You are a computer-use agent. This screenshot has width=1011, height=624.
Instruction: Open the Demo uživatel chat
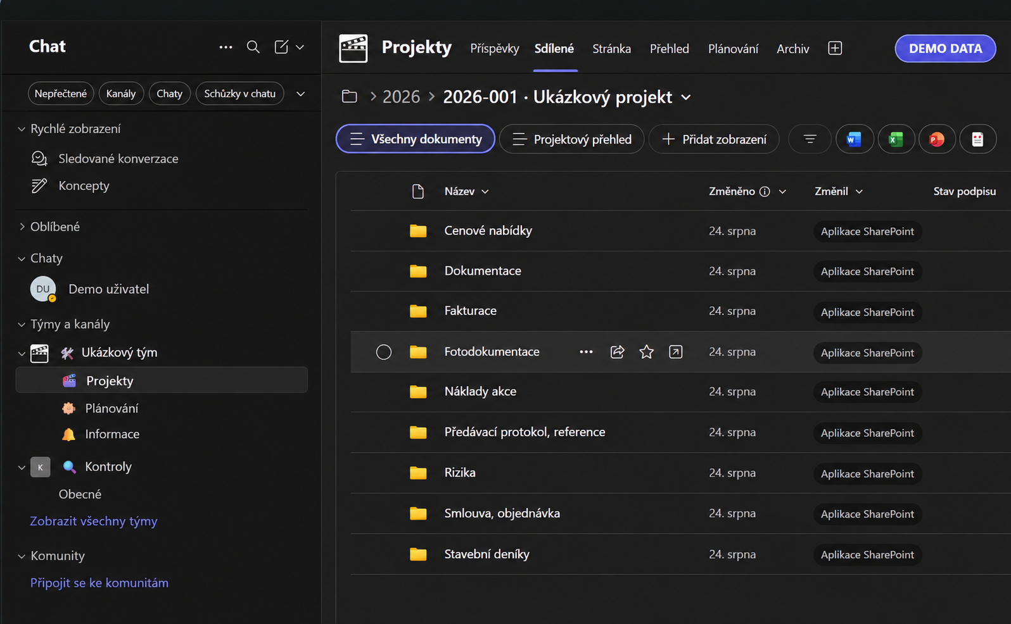108,289
